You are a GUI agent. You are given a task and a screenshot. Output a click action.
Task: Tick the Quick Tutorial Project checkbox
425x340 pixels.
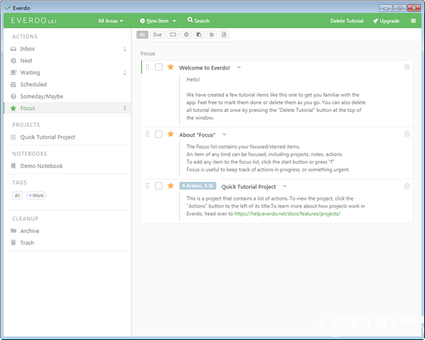point(159,186)
